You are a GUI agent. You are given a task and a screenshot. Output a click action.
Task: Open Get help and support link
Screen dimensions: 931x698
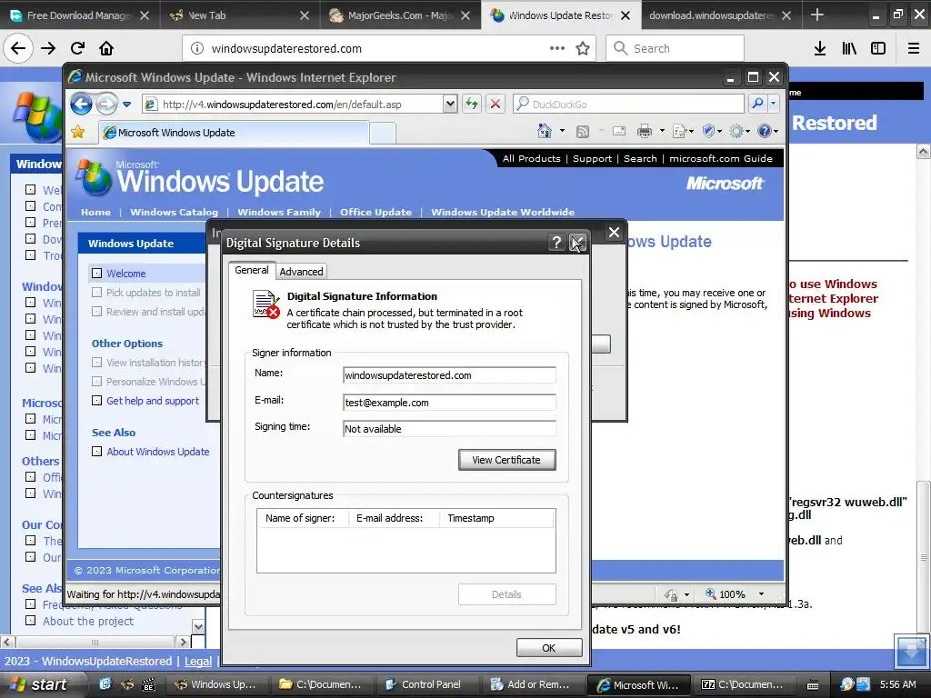153,401
